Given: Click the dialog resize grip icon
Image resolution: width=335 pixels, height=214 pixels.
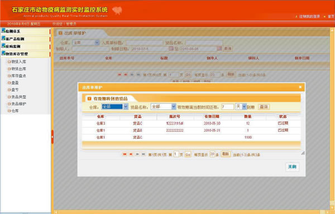Looking at the screenshot, I should 303,153.
